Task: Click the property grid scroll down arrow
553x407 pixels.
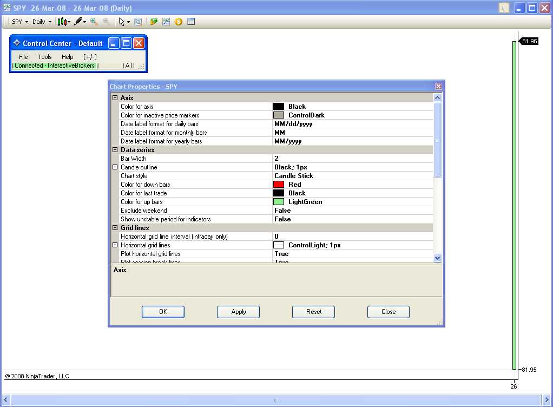Action: click(437, 258)
